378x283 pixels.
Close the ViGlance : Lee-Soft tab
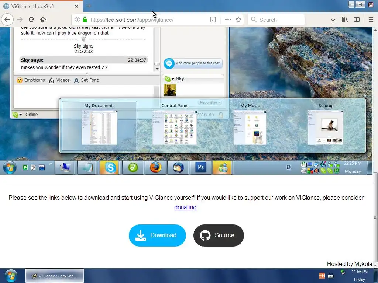76,6
